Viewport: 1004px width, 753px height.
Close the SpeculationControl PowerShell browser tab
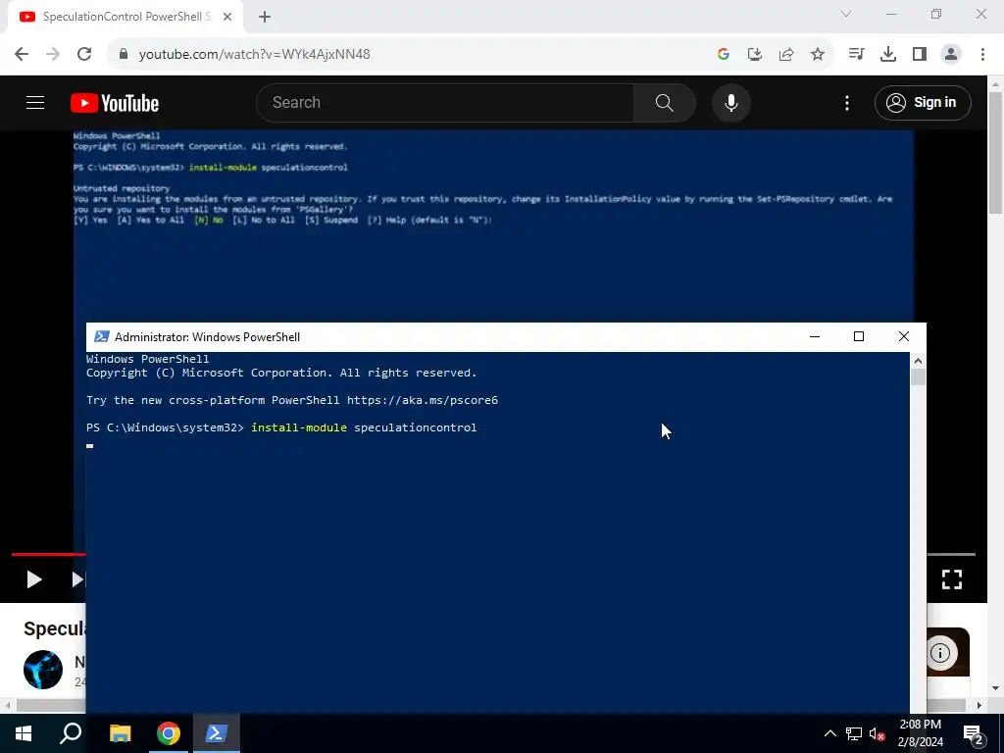[x=227, y=17]
